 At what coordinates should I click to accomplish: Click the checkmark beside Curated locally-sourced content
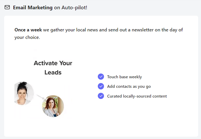[x=101, y=96]
